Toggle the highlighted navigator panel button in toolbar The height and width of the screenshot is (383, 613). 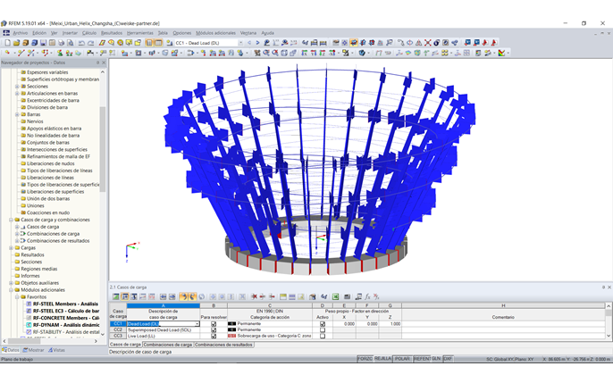[x=149, y=43]
